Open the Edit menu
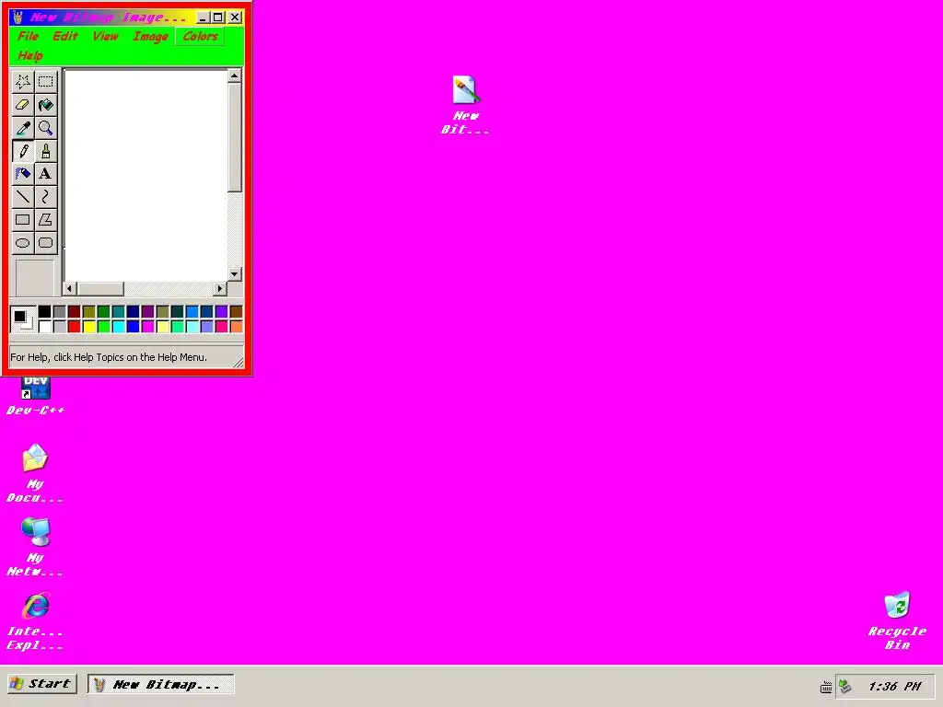The width and height of the screenshot is (943, 707). coord(65,36)
